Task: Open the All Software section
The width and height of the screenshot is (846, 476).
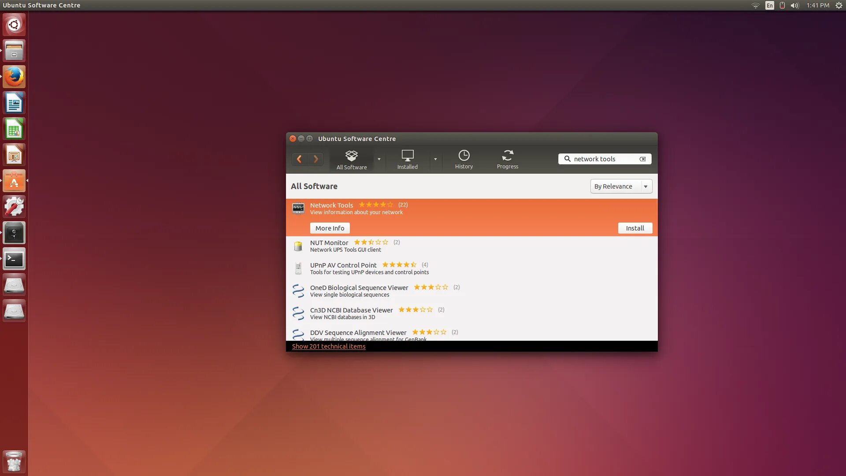Action: tap(351, 160)
